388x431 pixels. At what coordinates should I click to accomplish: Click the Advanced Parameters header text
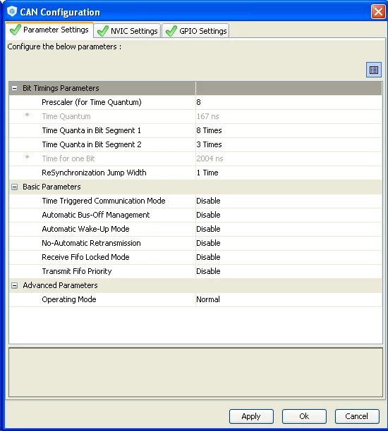click(x=60, y=286)
